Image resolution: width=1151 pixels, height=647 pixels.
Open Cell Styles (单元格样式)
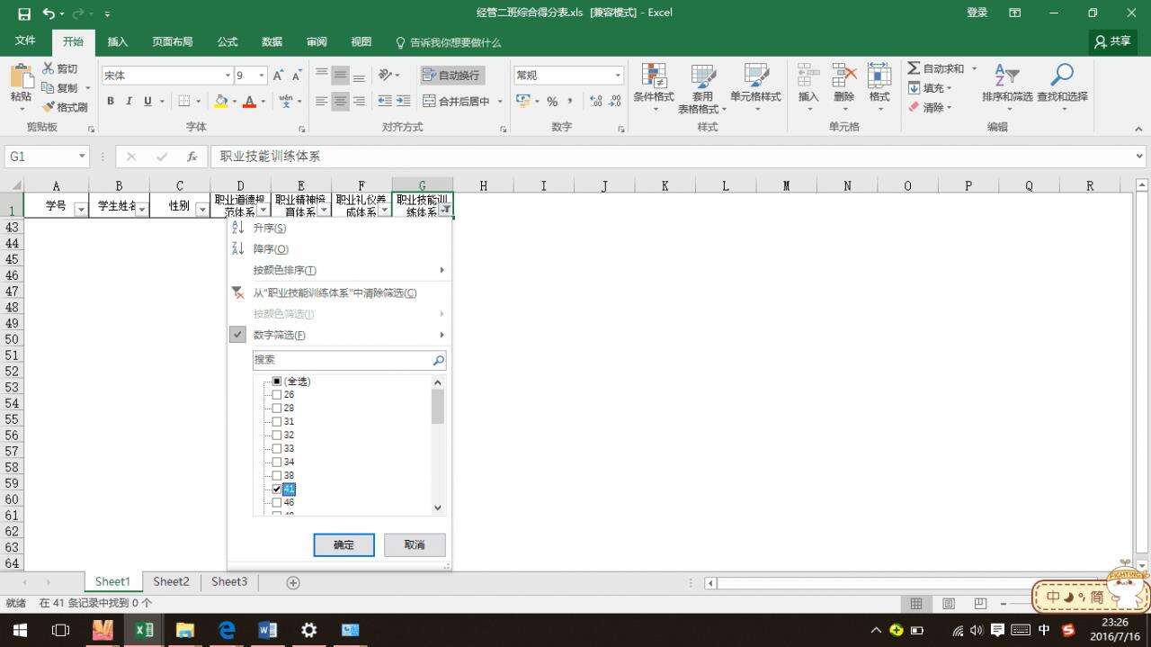pyautogui.click(x=755, y=87)
